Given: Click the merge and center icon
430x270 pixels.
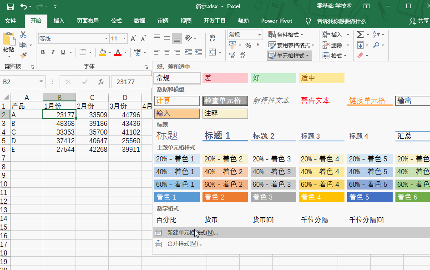Looking at the screenshot, I should pyautogui.click(x=212, y=52).
